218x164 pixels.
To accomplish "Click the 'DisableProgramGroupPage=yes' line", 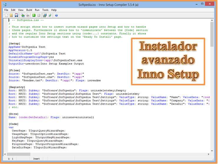I will pyautogui.click(x=31, y=57).
